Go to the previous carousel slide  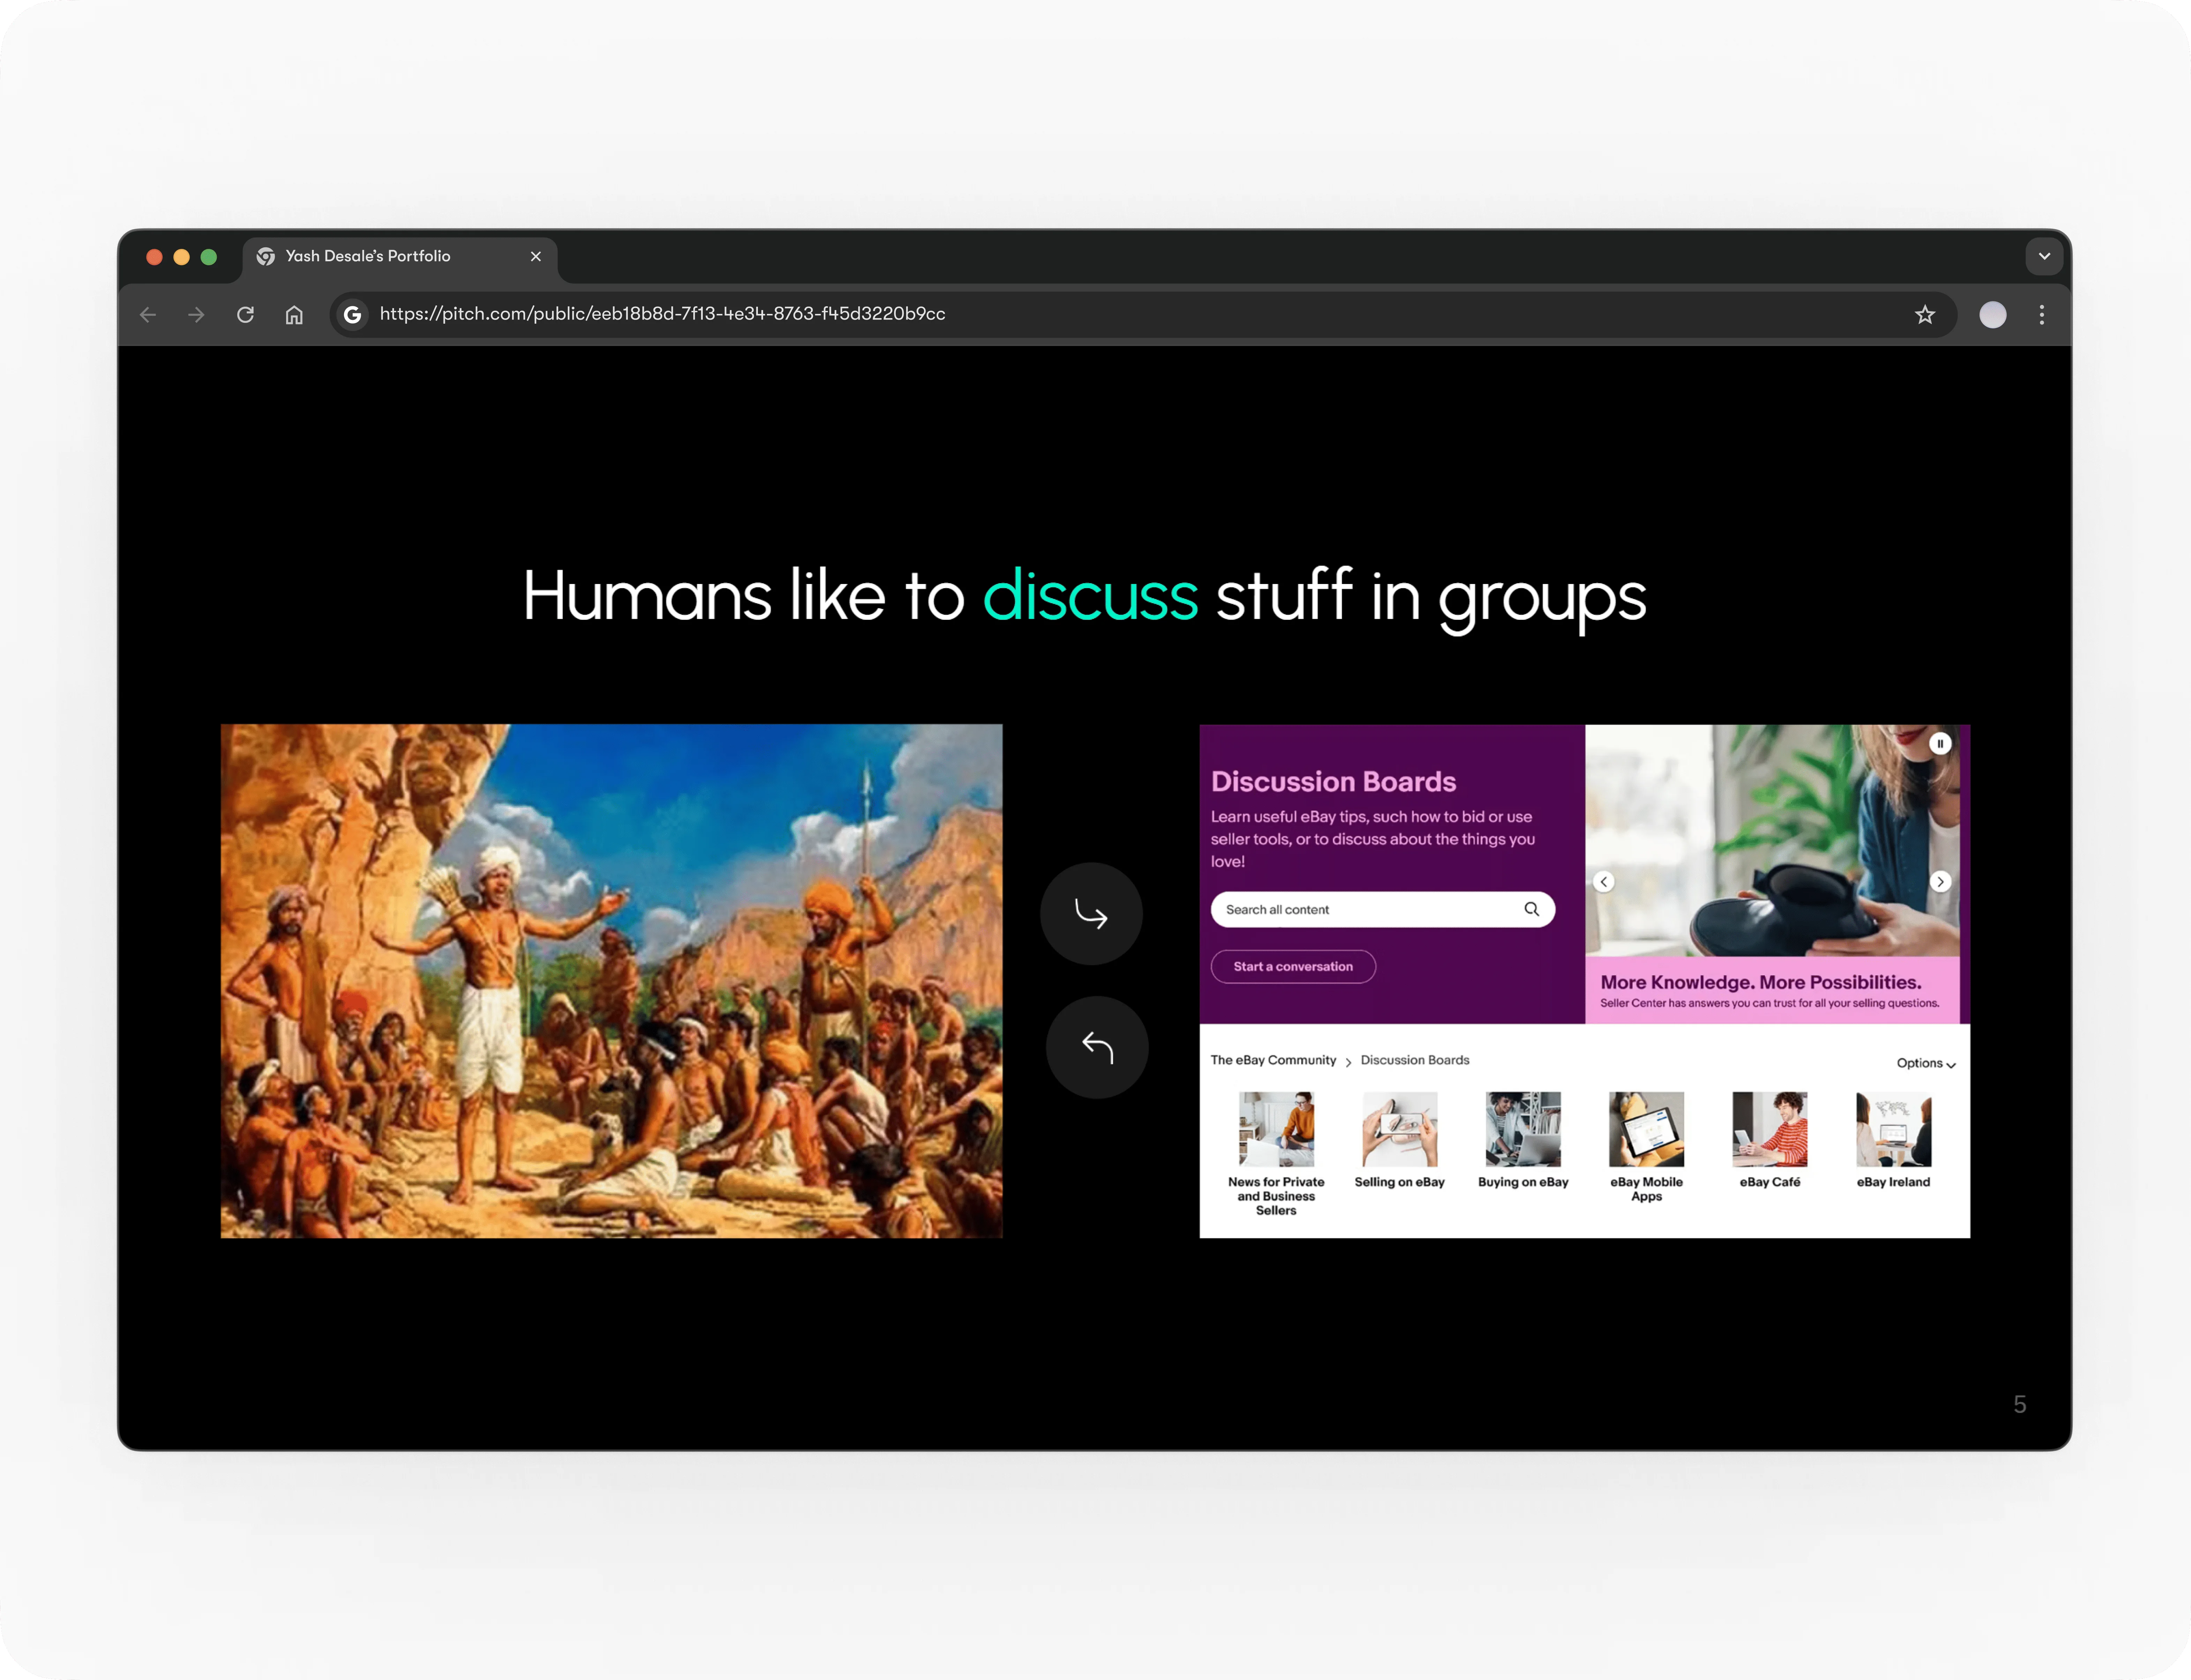point(1604,881)
